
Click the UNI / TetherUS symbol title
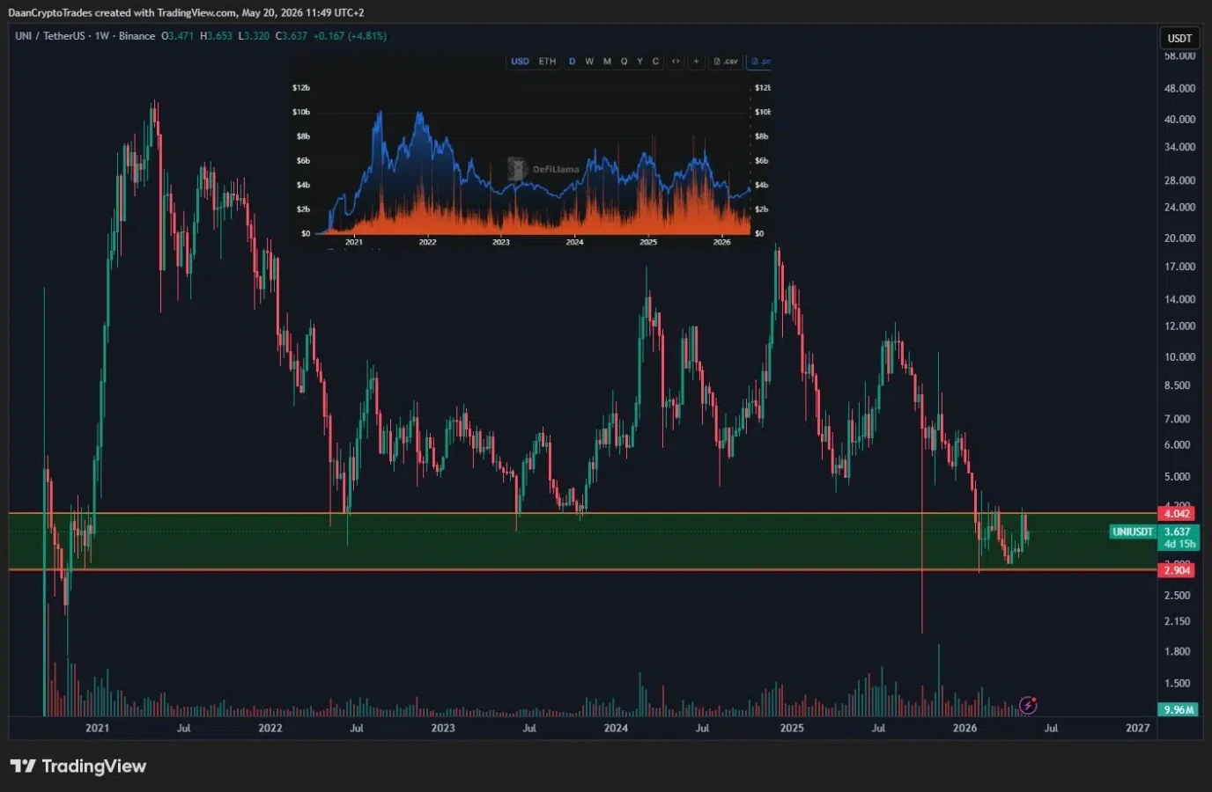pyautogui.click(x=50, y=36)
